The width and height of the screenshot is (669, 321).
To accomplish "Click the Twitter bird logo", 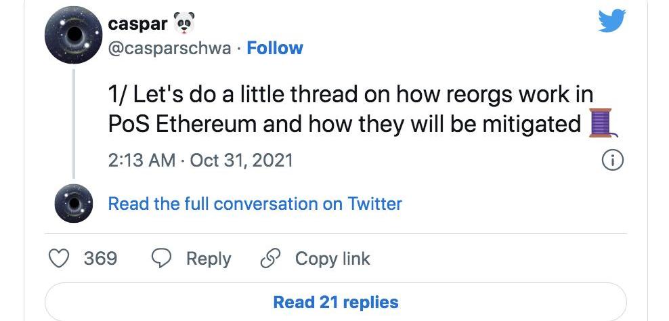I will click(x=611, y=22).
